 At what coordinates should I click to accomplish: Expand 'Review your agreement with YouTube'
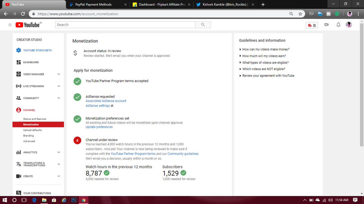click(x=267, y=76)
